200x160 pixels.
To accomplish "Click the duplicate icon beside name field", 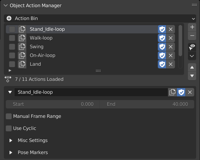I will point(172,92).
